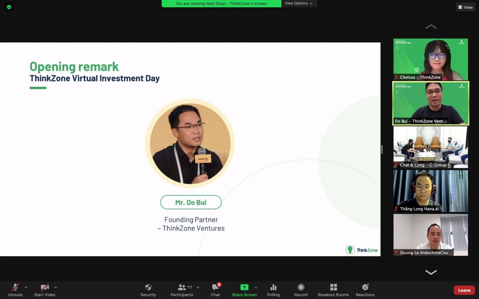Click muted mic icon on Thăng Long's tile
479x299 pixels.
pyautogui.click(x=397, y=209)
